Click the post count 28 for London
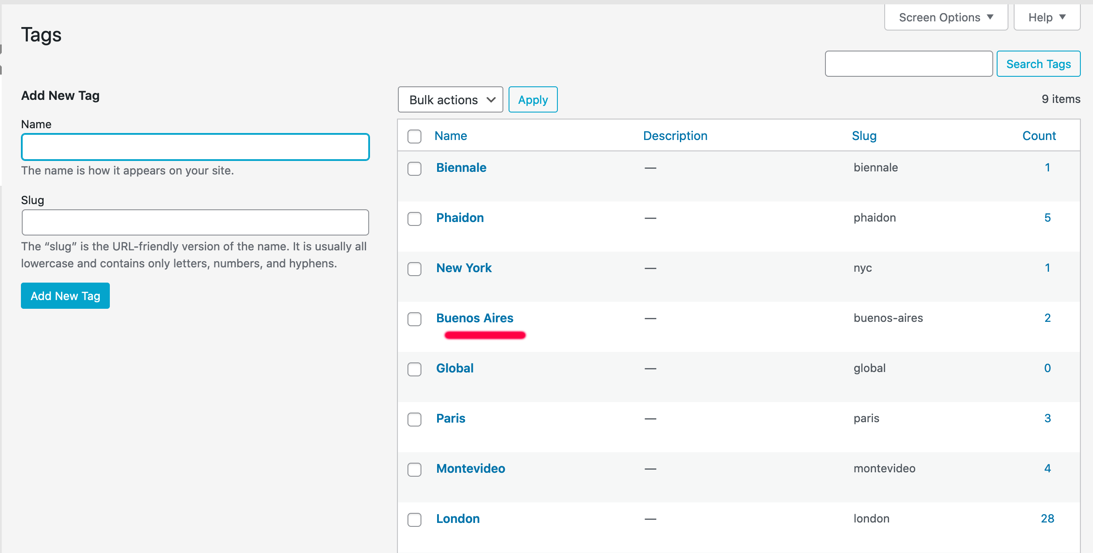1093x553 pixels. point(1047,519)
